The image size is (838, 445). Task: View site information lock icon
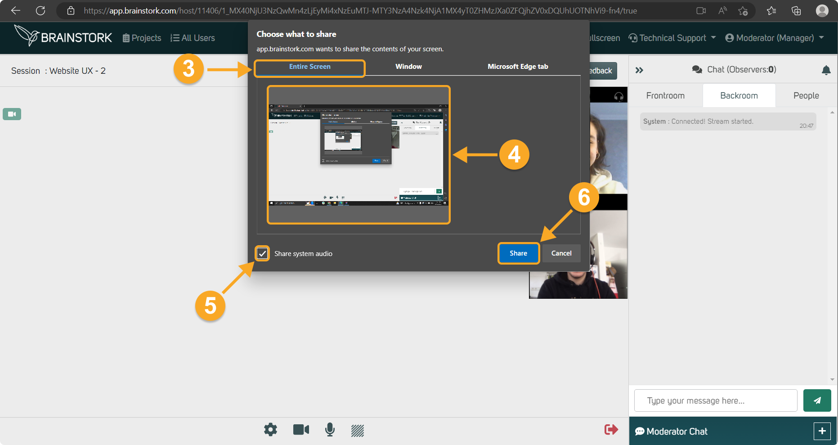tap(71, 11)
